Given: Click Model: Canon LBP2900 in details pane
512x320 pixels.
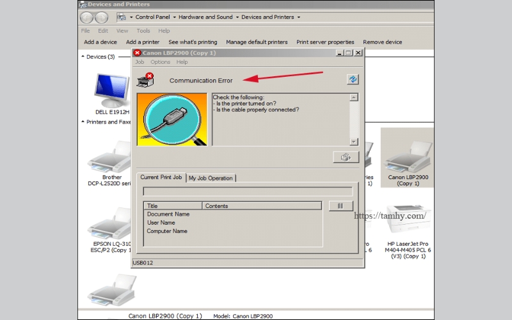Looking at the screenshot, I should point(243,316).
